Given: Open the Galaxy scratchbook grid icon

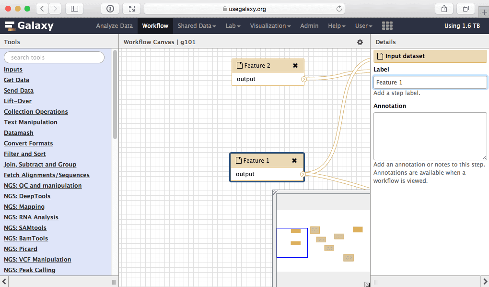Looking at the screenshot, I should (387, 26).
